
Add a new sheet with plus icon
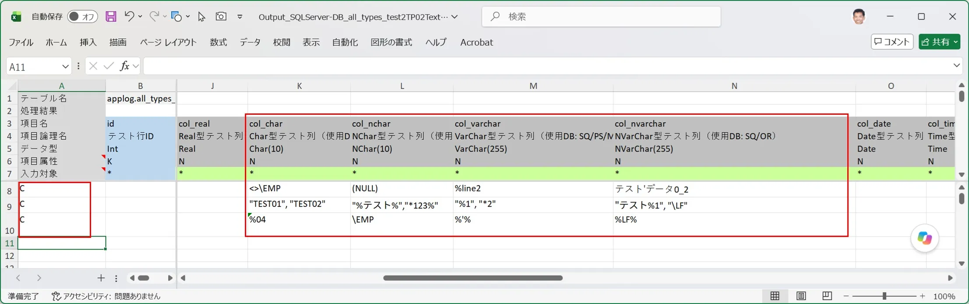pyautogui.click(x=101, y=278)
